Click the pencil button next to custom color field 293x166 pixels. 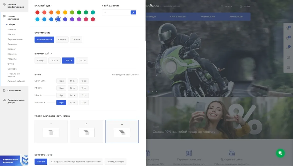pyautogui.click(x=133, y=12)
